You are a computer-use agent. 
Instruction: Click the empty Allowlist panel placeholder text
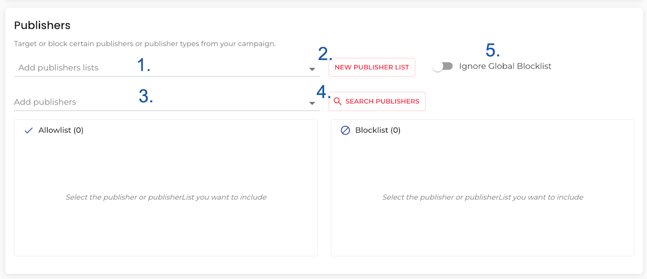(x=166, y=197)
